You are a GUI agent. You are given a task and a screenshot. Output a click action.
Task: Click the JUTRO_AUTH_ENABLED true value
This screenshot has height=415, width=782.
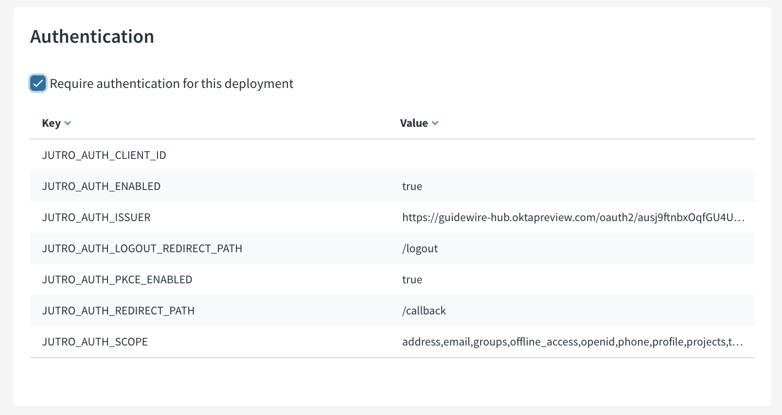(x=412, y=186)
